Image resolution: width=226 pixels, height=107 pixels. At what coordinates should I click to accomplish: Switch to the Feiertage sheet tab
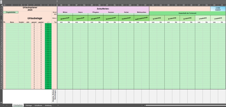point(29,105)
